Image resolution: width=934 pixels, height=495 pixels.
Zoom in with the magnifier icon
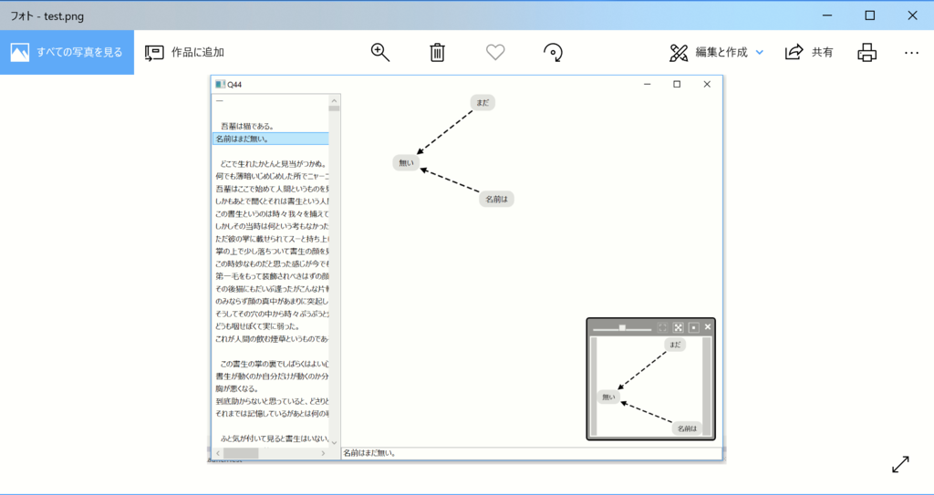coord(380,53)
